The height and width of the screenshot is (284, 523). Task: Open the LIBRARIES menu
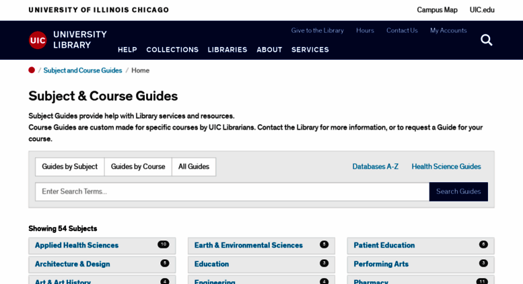point(228,50)
